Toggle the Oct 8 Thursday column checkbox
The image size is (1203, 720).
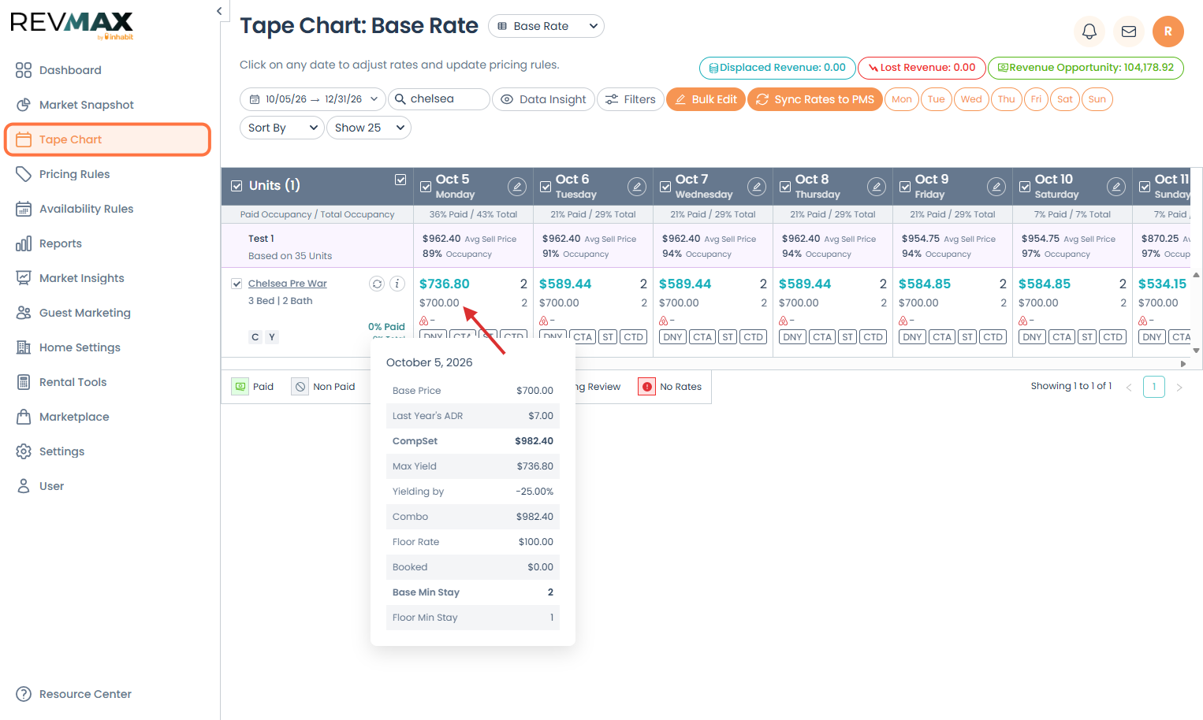[785, 187]
